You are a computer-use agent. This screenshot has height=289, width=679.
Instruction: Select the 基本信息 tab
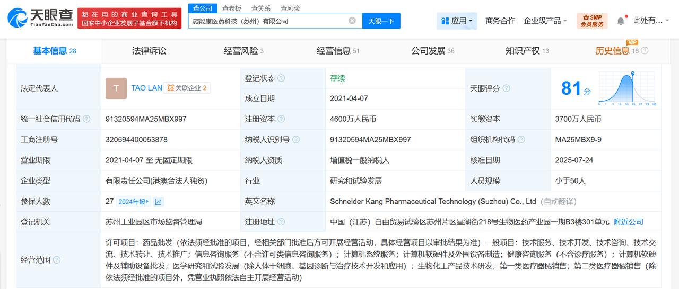click(x=55, y=51)
